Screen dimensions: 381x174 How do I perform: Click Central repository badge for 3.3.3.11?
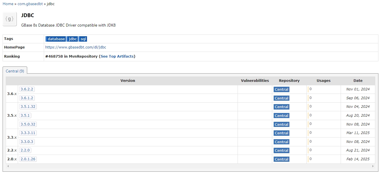[281, 133]
